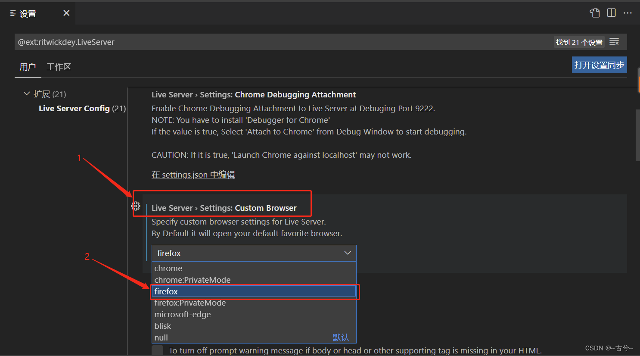Split the settings editor using split icon
The image size is (640, 356).
click(611, 13)
